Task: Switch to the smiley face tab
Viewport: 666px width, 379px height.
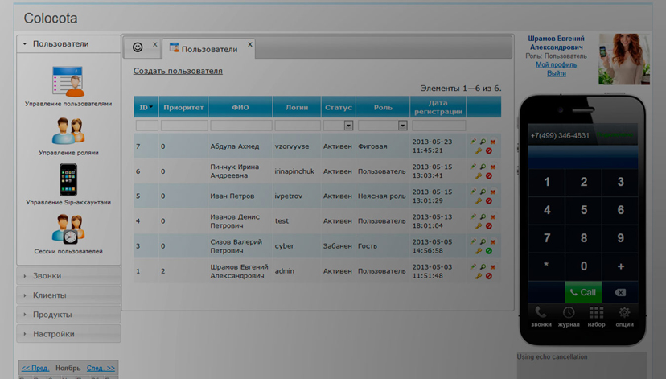Action: pyautogui.click(x=138, y=47)
